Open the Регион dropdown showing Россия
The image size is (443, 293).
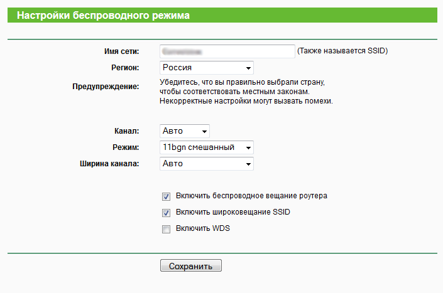[207, 68]
